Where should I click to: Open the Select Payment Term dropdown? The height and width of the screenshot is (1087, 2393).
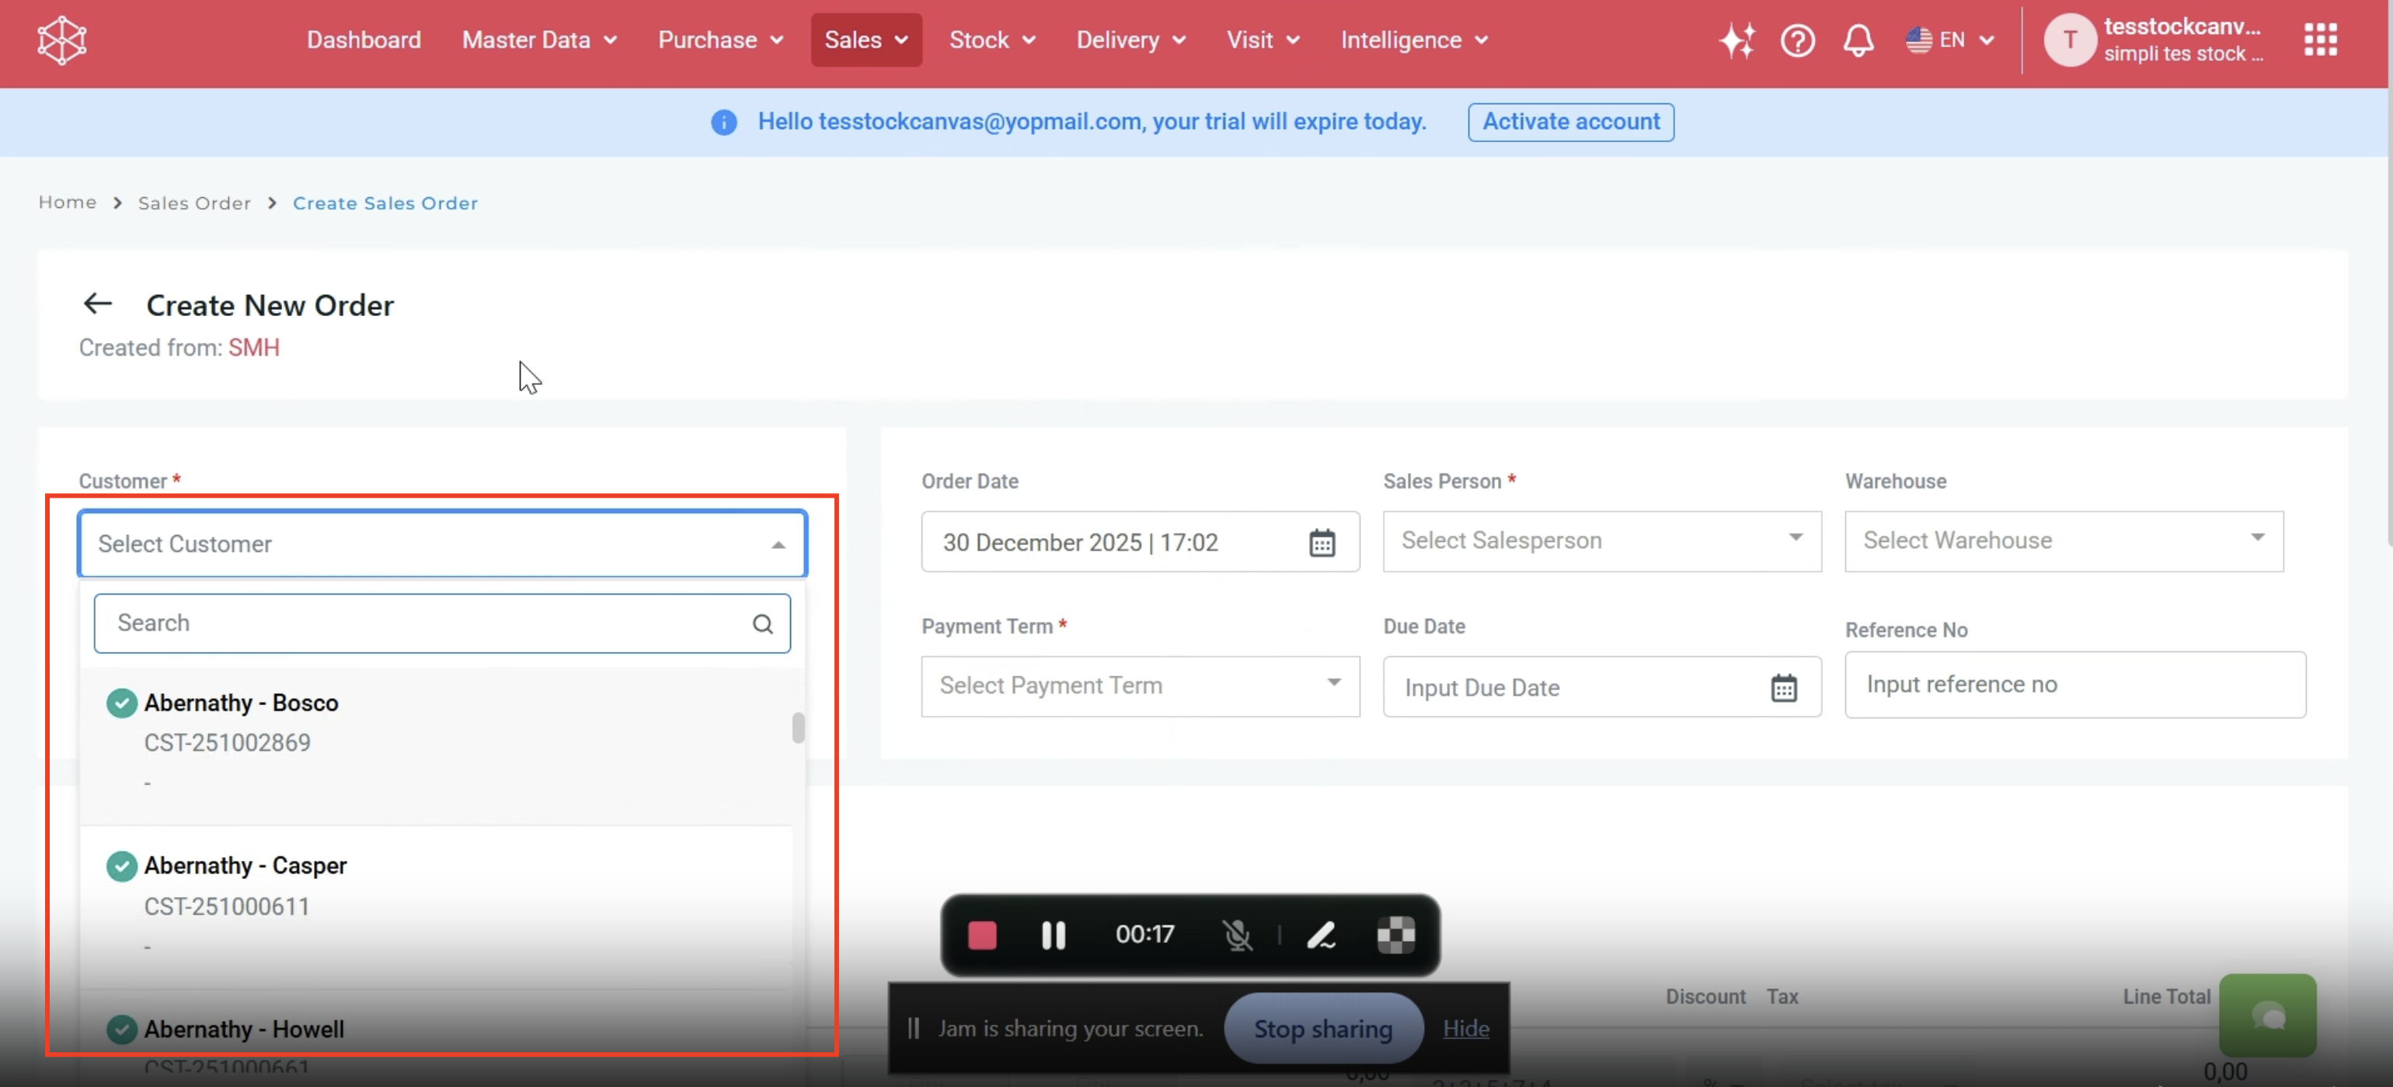(1140, 686)
